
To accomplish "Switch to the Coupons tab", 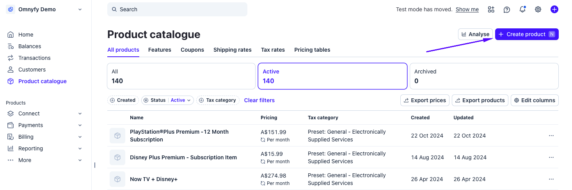I will (x=192, y=50).
